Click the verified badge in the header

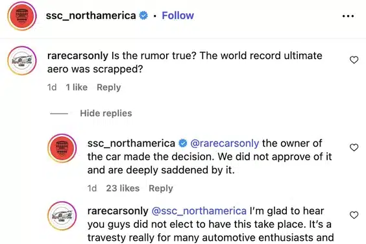click(143, 16)
